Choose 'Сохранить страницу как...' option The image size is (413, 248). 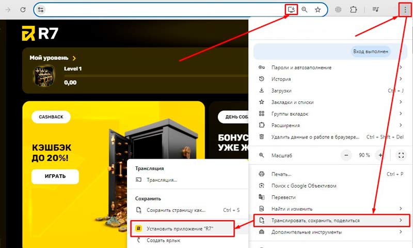176,210
